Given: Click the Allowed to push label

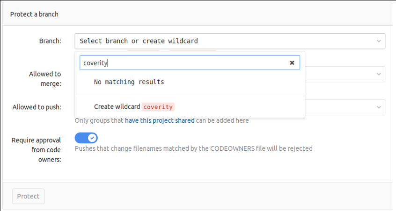Looking at the screenshot, I should click(37, 107).
